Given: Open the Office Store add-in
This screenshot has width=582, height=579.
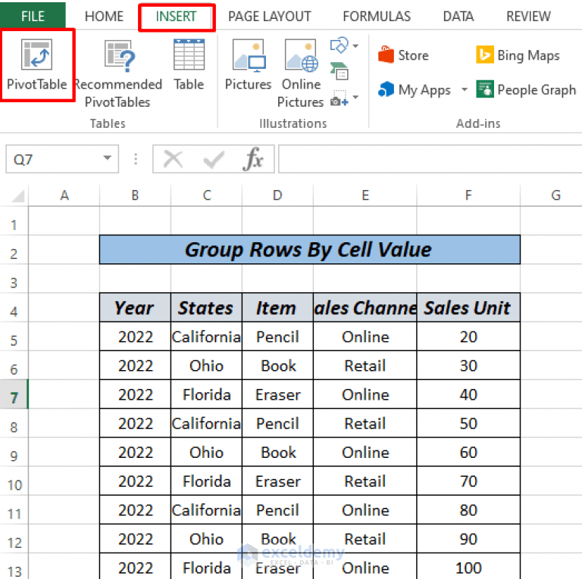Looking at the screenshot, I should (403, 55).
